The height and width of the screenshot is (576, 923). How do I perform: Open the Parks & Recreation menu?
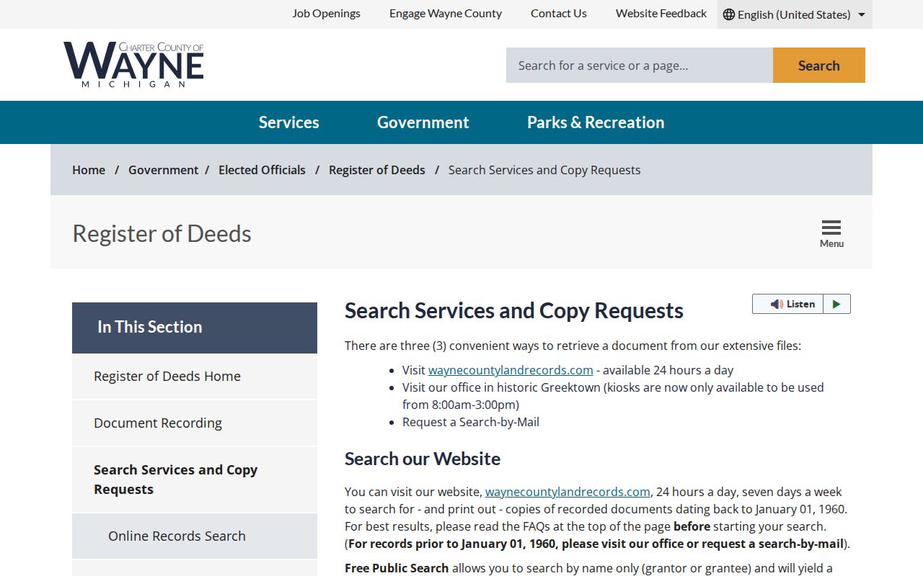596,122
